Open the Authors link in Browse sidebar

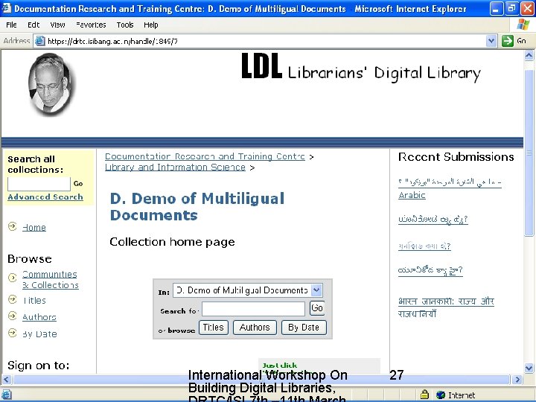pyautogui.click(x=39, y=317)
